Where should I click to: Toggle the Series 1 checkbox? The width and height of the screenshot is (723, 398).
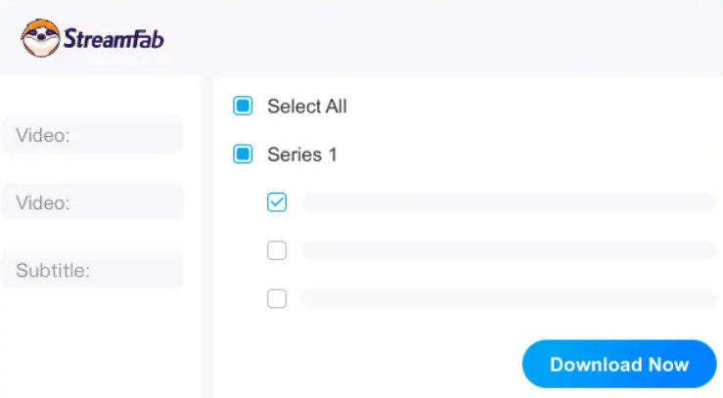click(x=243, y=154)
